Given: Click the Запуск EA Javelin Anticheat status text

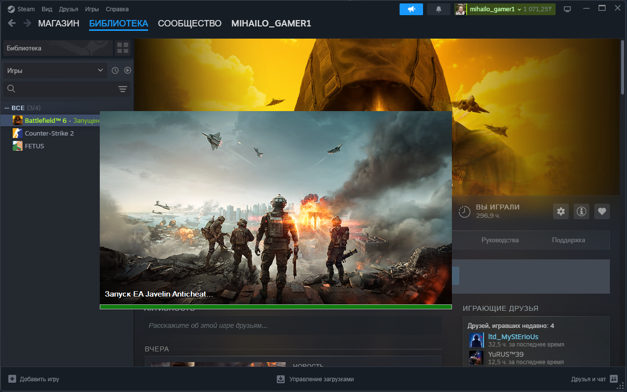Looking at the screenshot, I should (x=159, y=294).
